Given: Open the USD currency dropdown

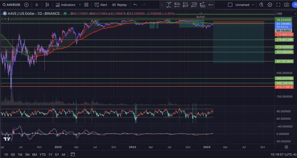Looking at the screenshot, I should pos(286,14).
